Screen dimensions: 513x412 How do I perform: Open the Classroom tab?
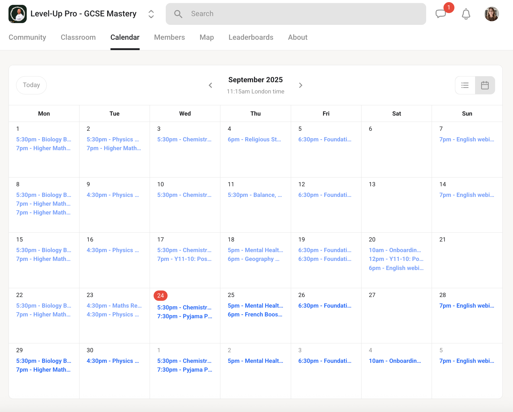pyautogui.click(x=78, y=37)
